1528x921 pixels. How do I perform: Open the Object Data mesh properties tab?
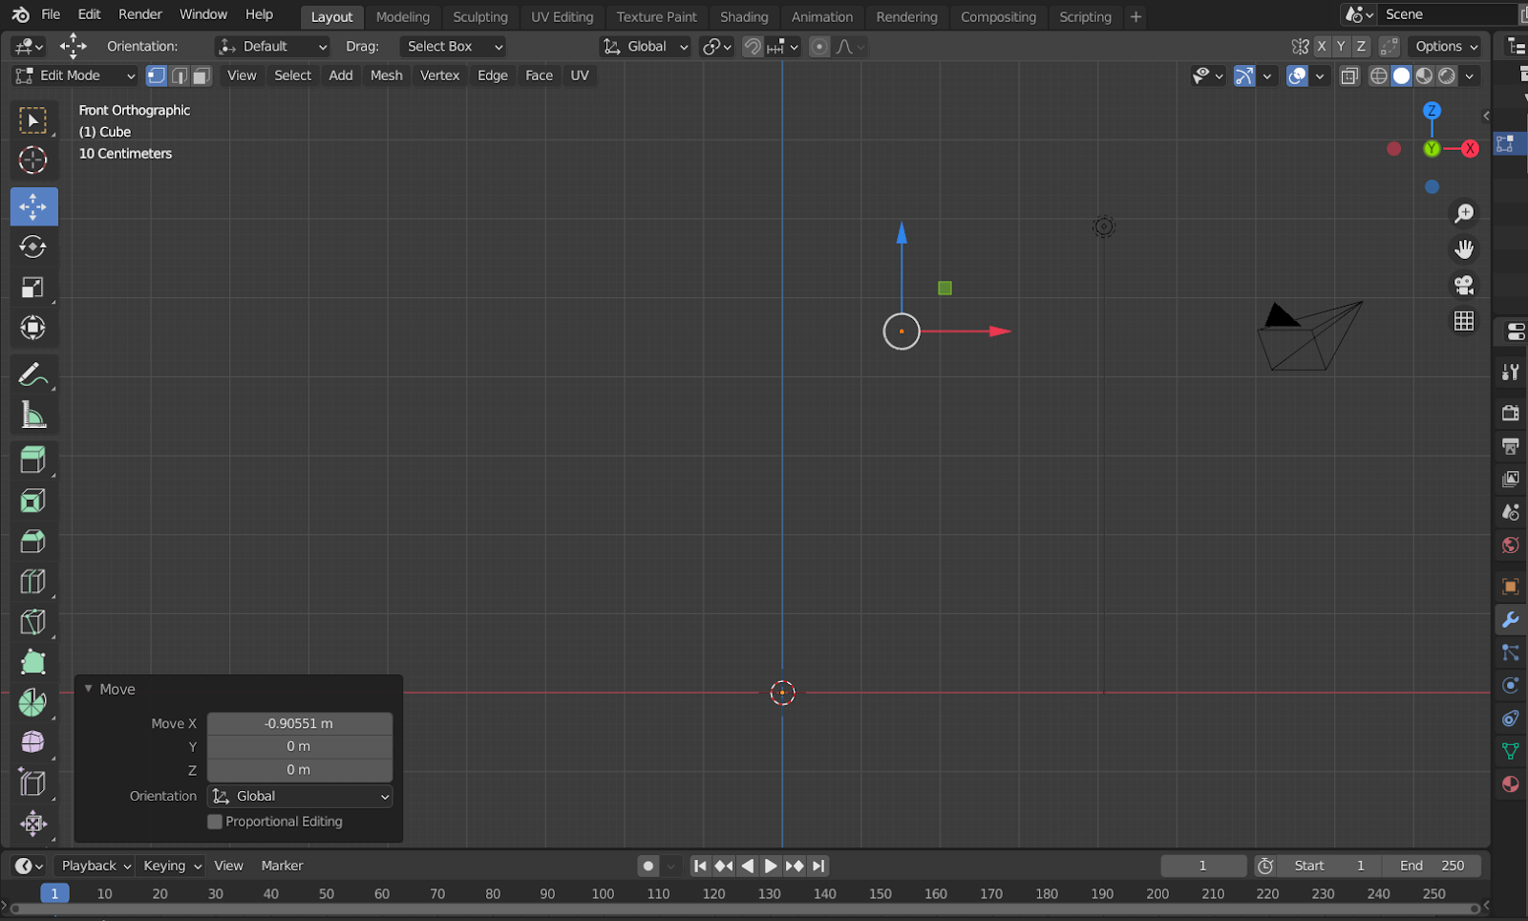point(1511,751)
